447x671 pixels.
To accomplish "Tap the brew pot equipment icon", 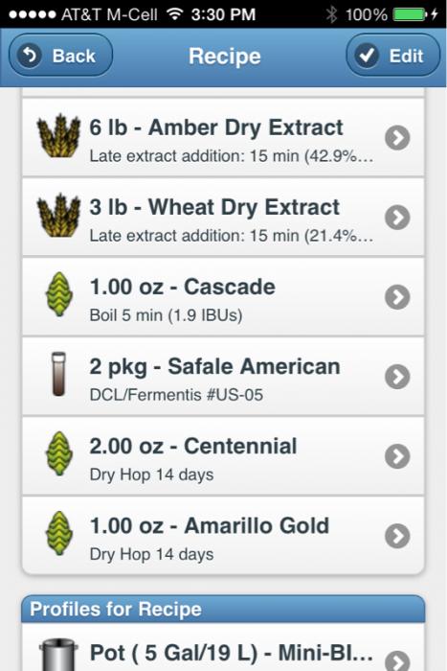I will click(x=58, y=655).
